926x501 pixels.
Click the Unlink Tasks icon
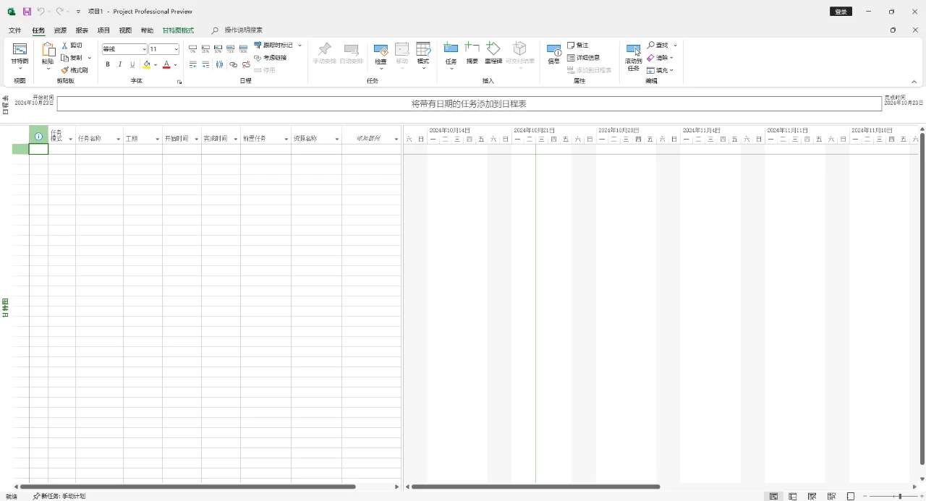246,64
